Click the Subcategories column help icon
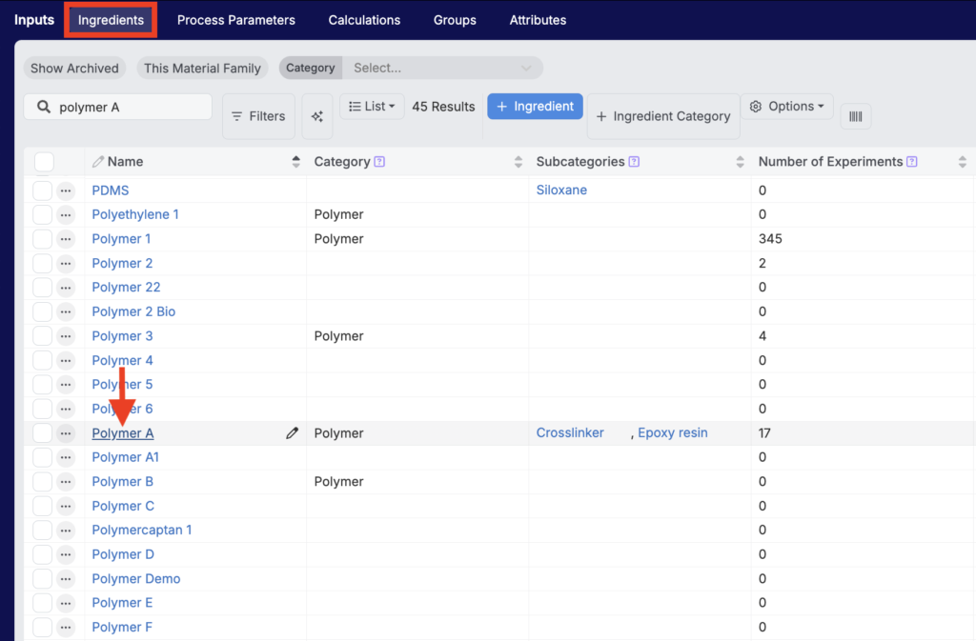The height and width of the screenshot is (641, 976). click(634, 162)
